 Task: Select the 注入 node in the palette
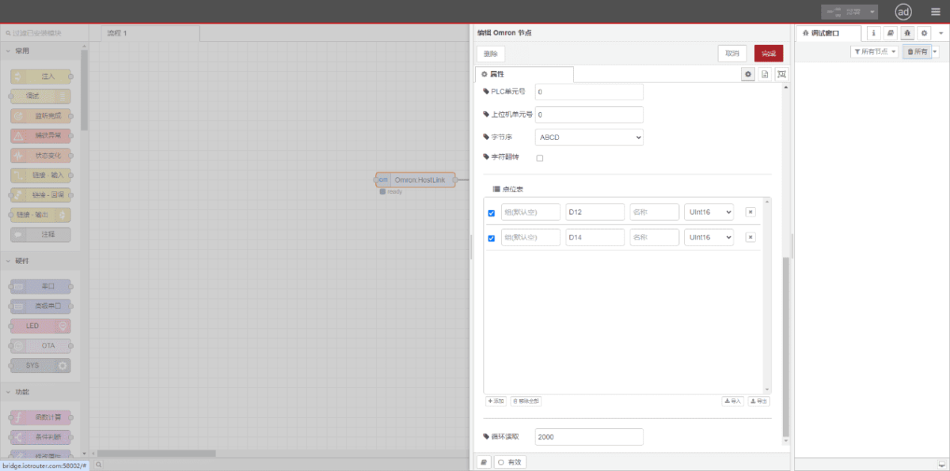coord(39,76)
